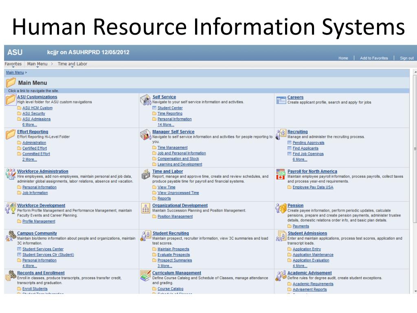The image size is (417, 313).
Task: Click the Academic Advisement icon
Action: [x=281, y=276]
